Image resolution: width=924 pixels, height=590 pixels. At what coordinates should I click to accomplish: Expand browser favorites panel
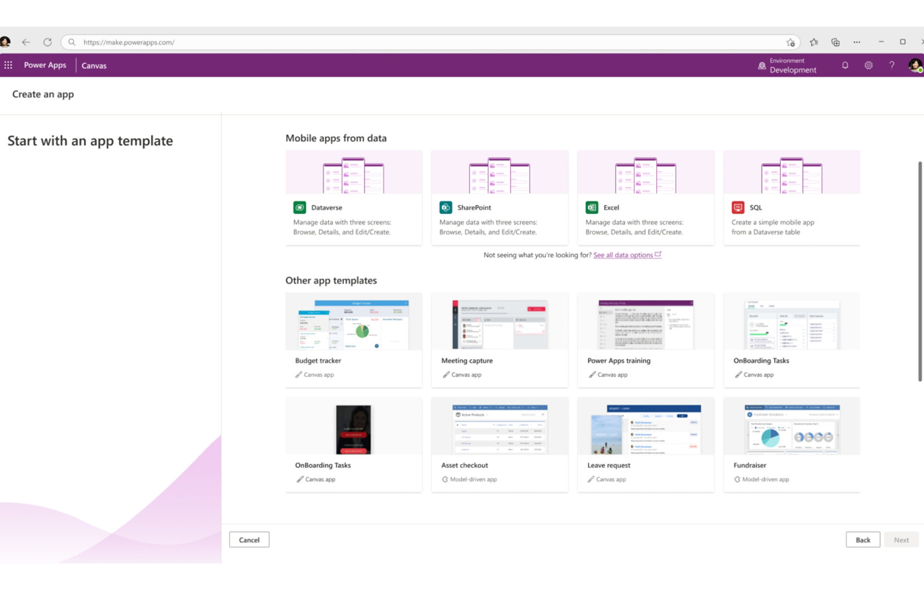[x=813, y=42]
